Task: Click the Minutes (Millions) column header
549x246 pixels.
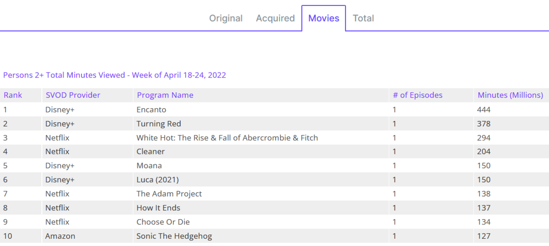Action: (x=510, y=95)
